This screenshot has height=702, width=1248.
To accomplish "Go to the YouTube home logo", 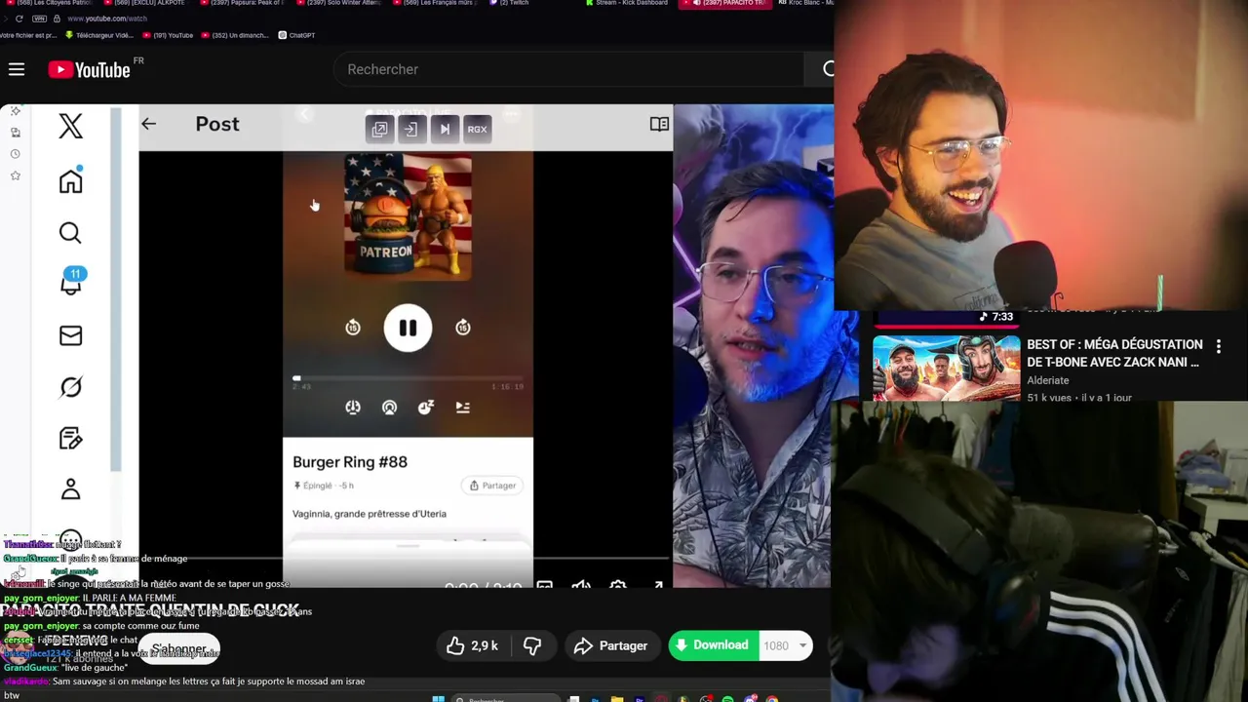I will pos(89,69).
